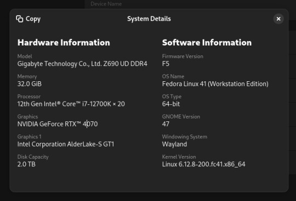Click the System Details title
Viewport: 296px width, 201px height.
click(149, 19)
